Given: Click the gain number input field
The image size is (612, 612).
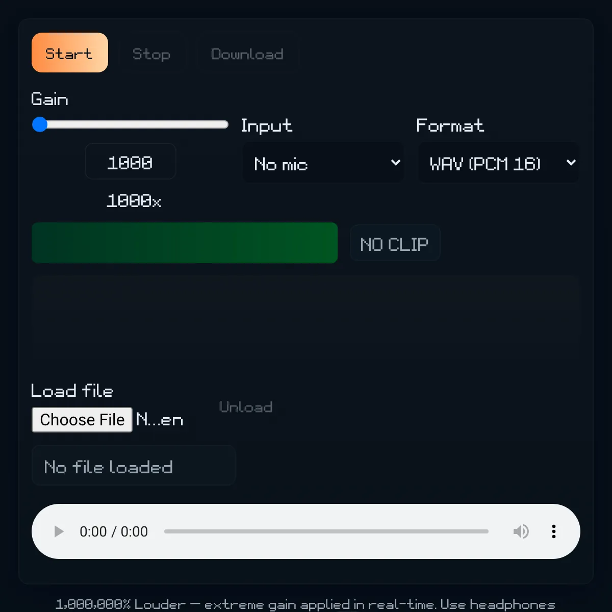Looking at the screenshot, I should tap(131, 162).
